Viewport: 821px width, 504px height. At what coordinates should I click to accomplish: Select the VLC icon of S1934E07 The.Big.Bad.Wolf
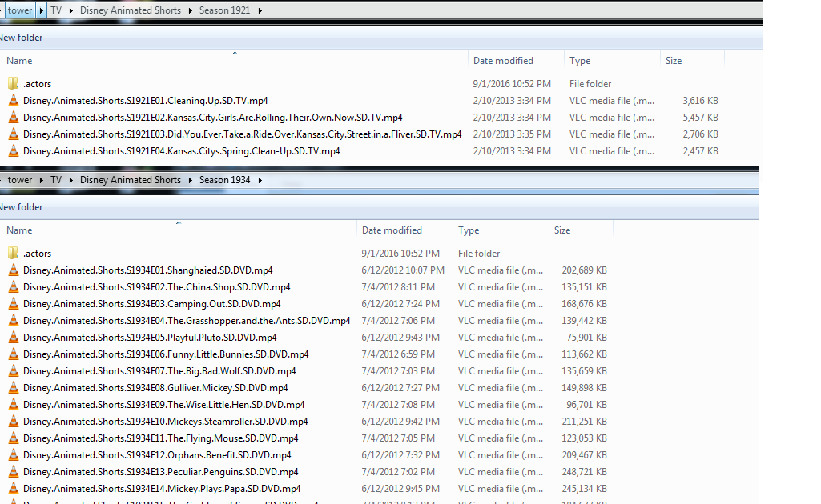14,370
